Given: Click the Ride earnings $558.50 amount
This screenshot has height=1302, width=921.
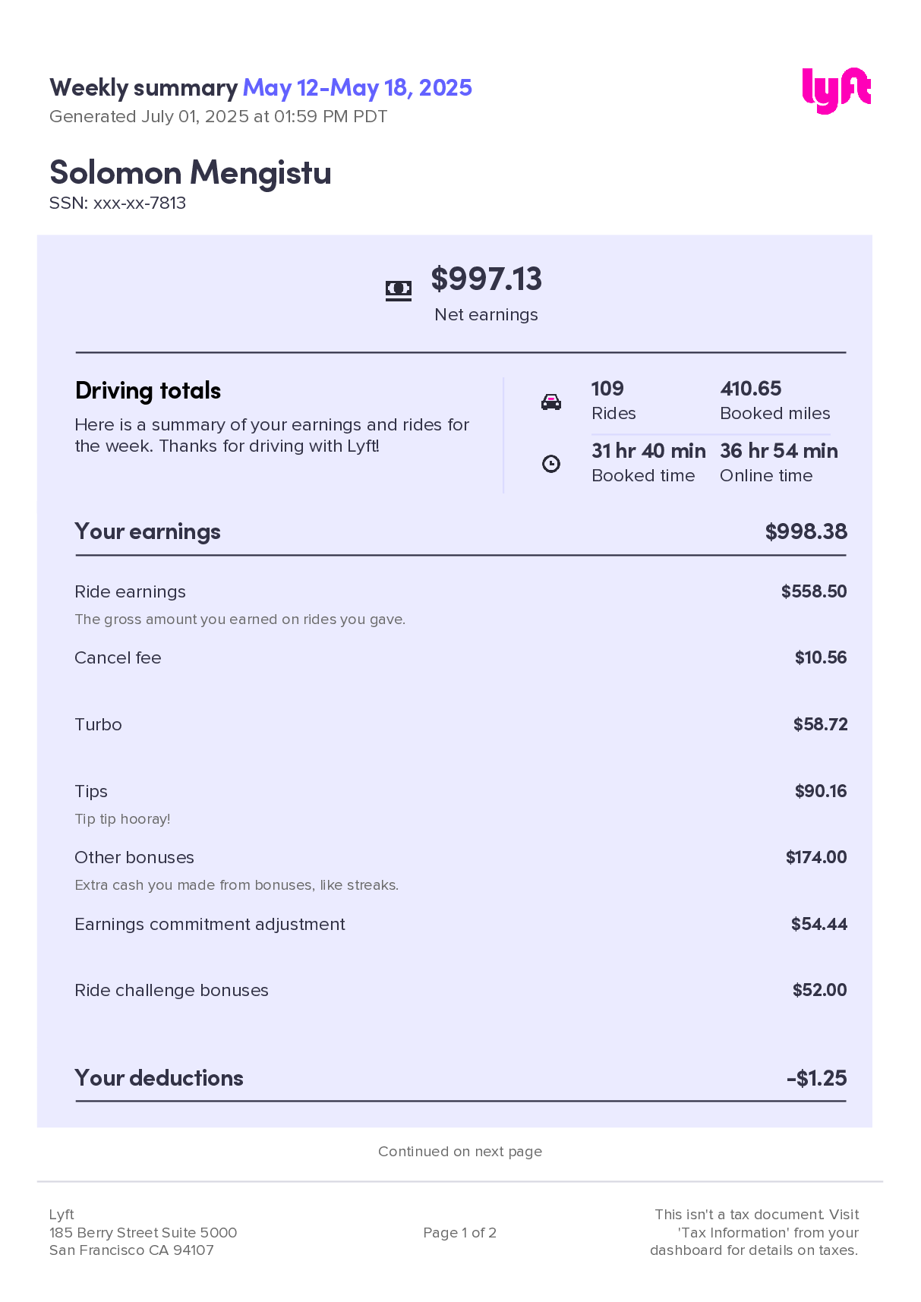Looking at the screenshot, I should point(813,591).
